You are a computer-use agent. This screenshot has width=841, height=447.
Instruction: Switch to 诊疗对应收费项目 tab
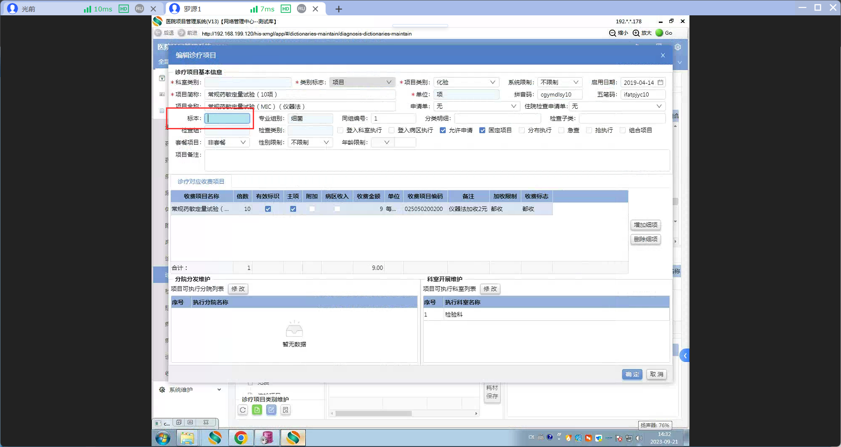pos(201,181)
